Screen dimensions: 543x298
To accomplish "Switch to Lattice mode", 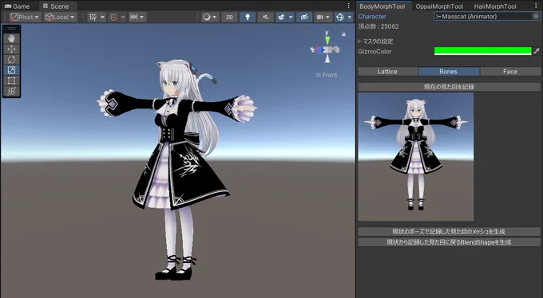I will click(387, 71).
